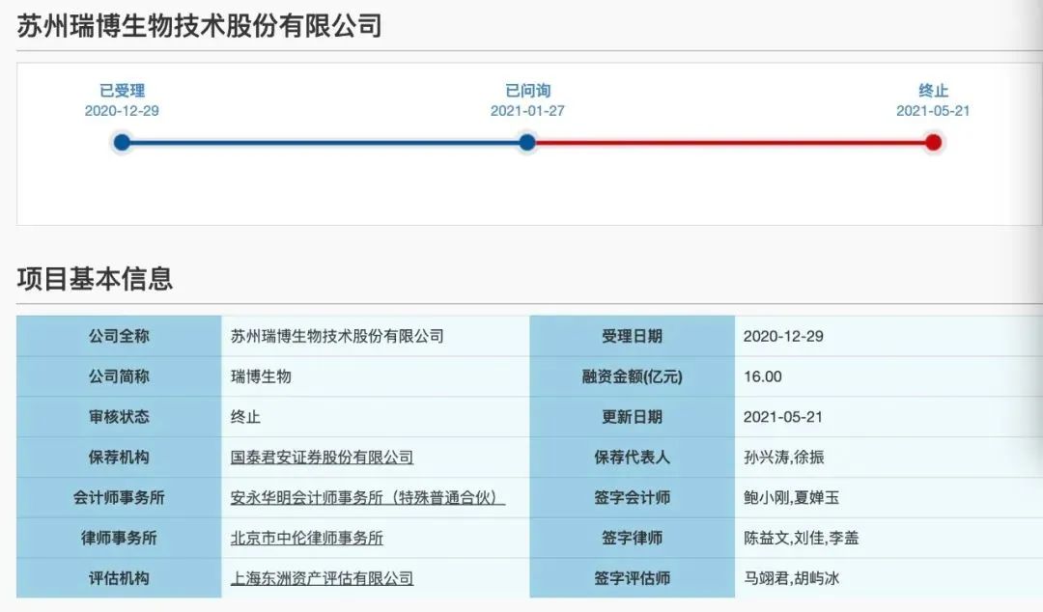Select the 终止 stage label above timeline
Image resolution: width=1043 pixels, height=612 pixels.
pos(933,91)
